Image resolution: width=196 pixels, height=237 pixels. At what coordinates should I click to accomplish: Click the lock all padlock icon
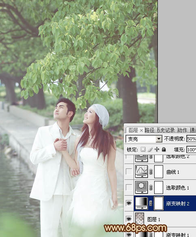click(164, 149)
